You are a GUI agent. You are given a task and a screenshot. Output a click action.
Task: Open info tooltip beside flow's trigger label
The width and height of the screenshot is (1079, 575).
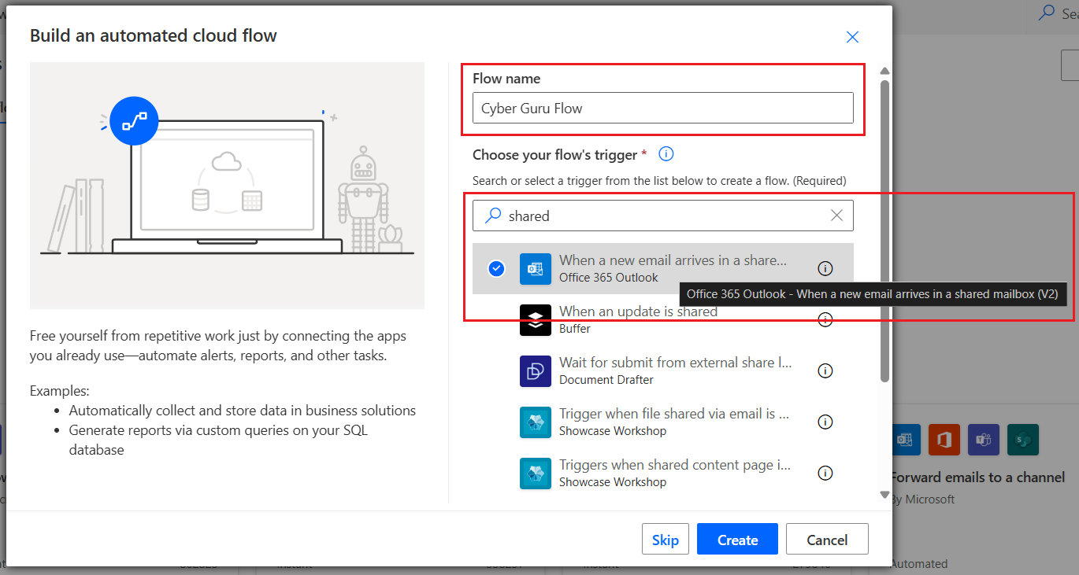pyautogui.click(x=666, y=154)
